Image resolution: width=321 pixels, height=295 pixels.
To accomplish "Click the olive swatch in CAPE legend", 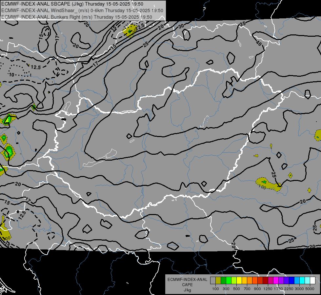I will click(x=218, y=281).
